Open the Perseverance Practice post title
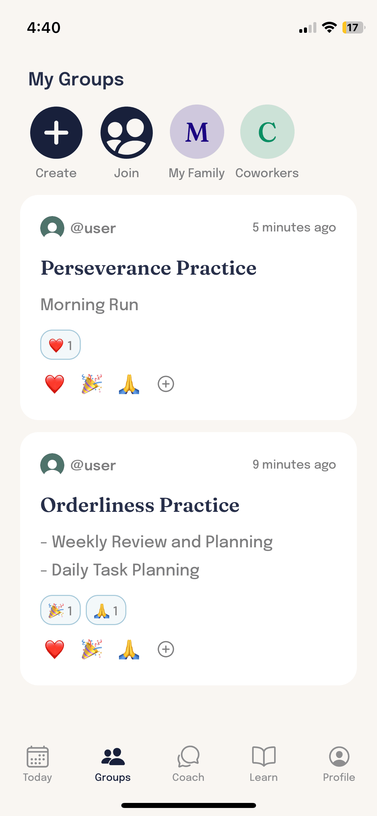 click(x=149, y=268)
